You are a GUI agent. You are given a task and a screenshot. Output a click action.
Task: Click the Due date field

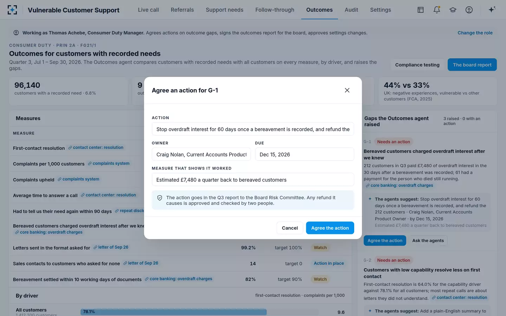point(305,154)
